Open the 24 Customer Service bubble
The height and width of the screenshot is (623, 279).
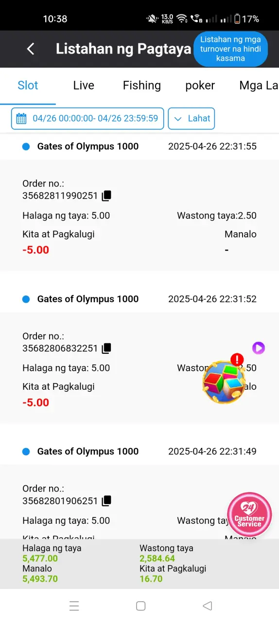tap(249, 514)
